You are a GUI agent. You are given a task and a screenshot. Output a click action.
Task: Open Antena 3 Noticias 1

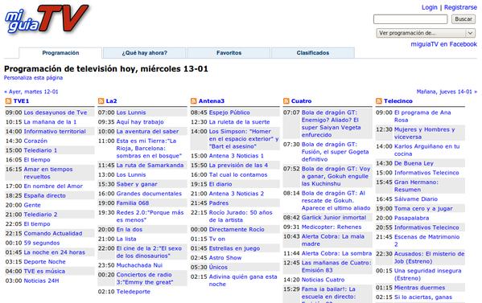pyautogui.click(x=237, y=156)
